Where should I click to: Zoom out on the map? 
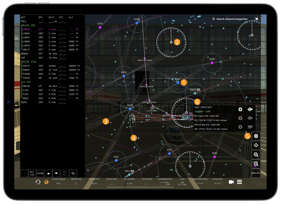(256, 164)
